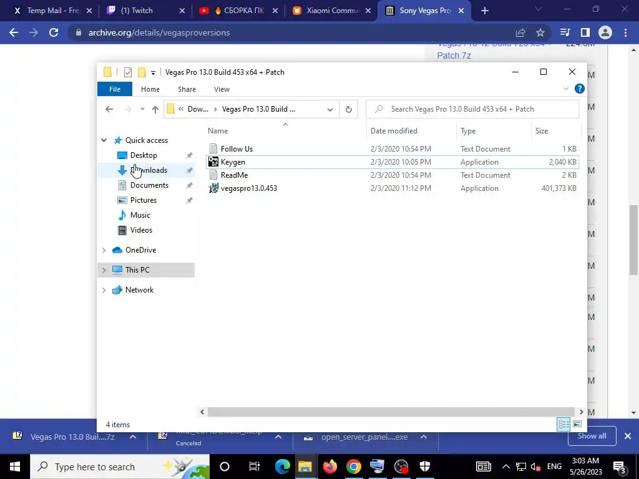
Task: Select Network in navigation pane
Action: click(x=139, y=289)
